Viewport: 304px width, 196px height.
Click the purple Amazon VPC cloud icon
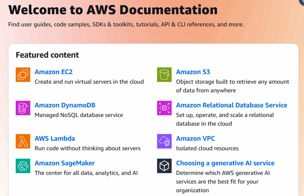click(x=164, y=141)
